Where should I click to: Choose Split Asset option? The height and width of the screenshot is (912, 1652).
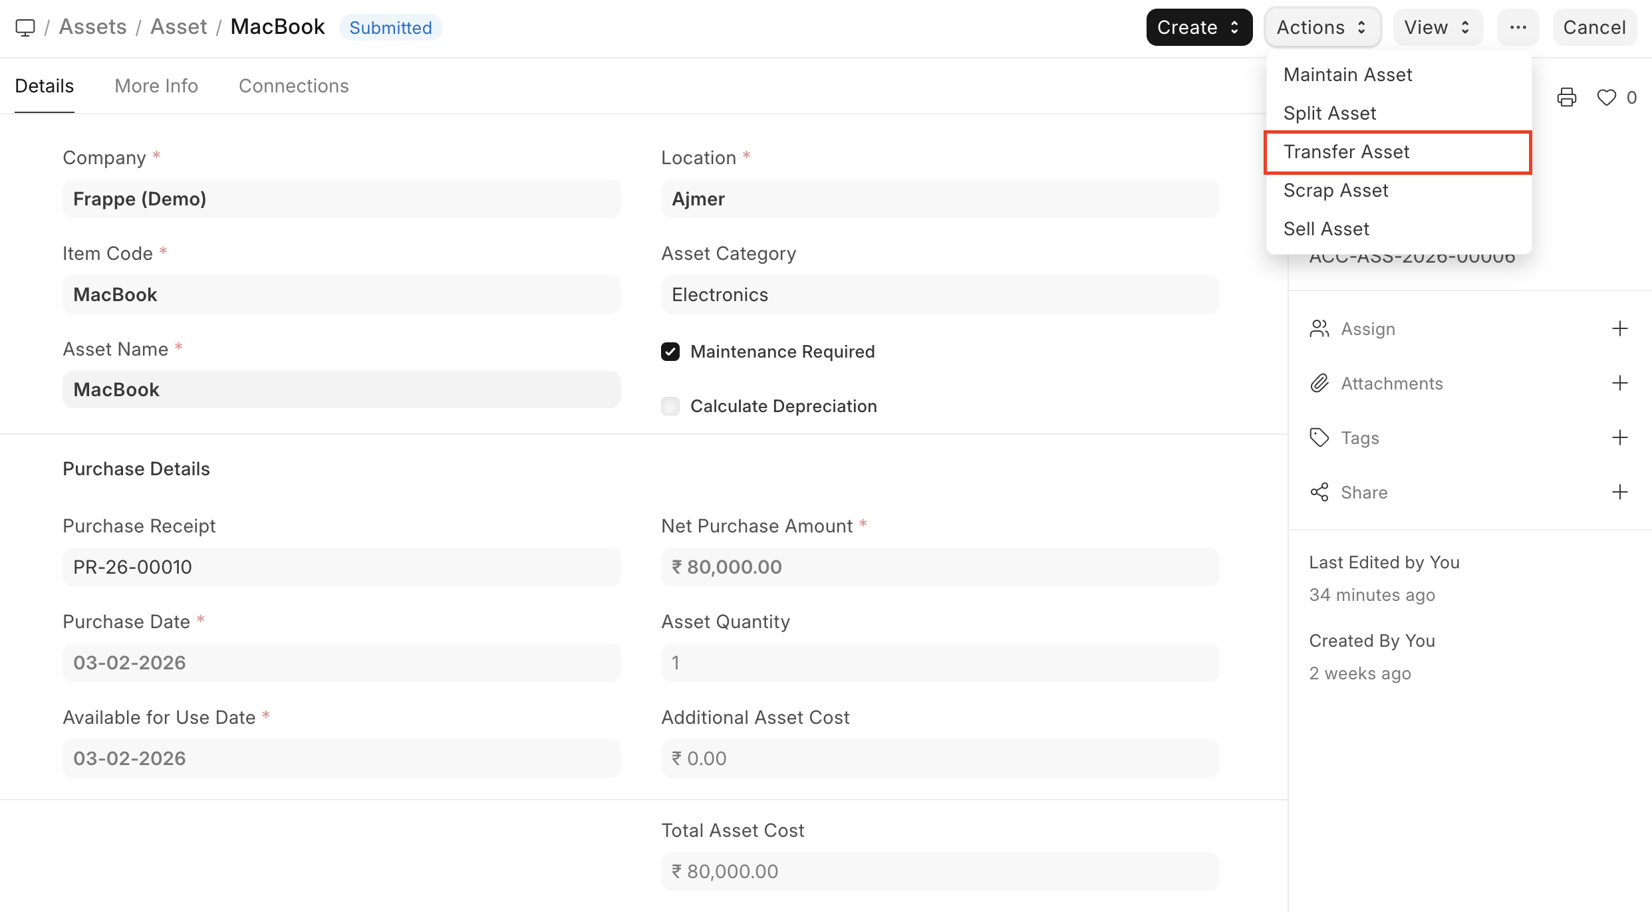pos(1399,113)
